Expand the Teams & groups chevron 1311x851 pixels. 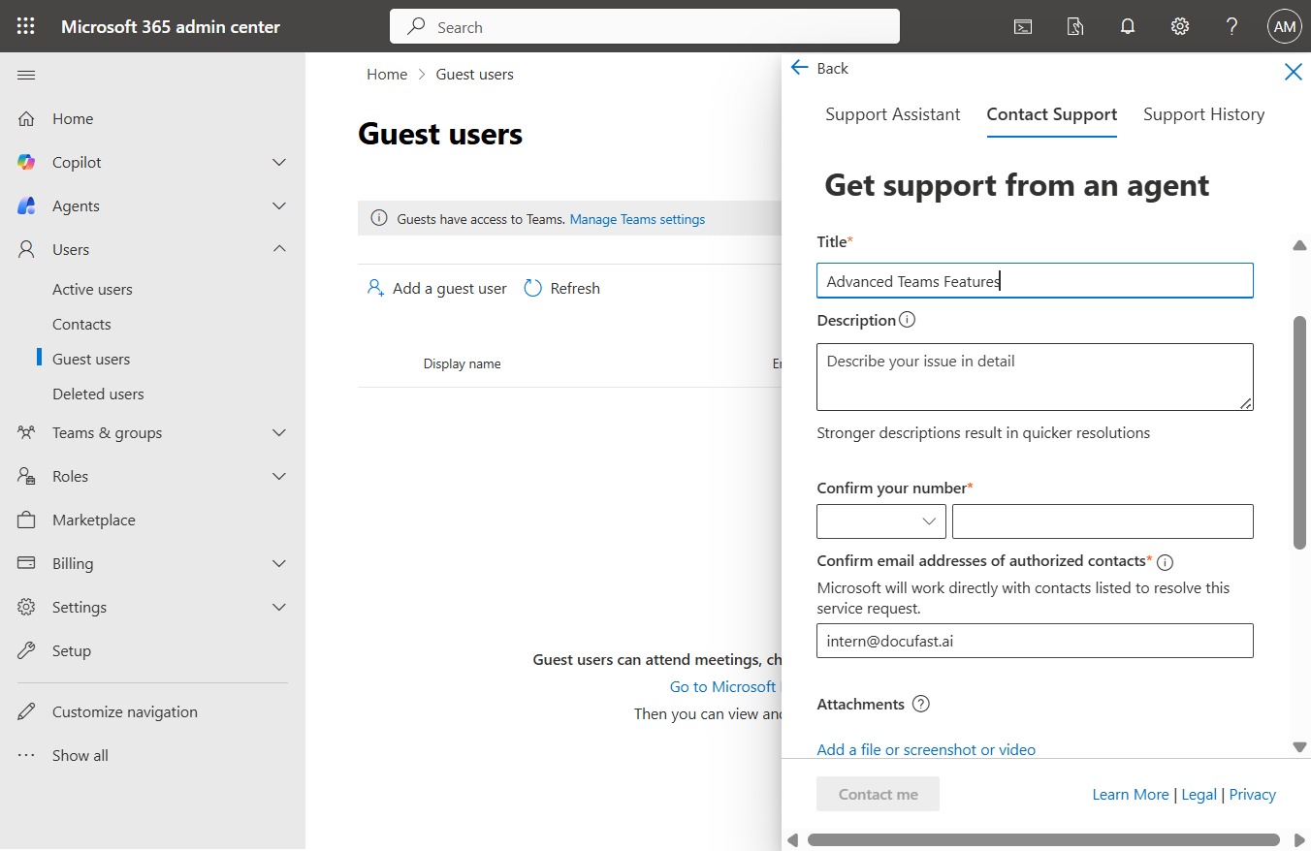(279, 432)
